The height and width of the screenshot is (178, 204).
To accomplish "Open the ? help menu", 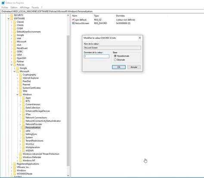I will [x=42, y=7].
